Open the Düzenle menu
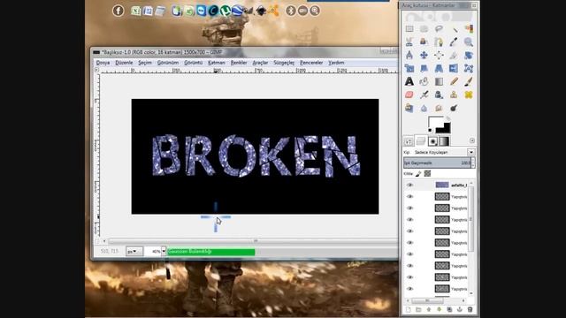Viewport: 566px width, 318px height. (124, 63)
